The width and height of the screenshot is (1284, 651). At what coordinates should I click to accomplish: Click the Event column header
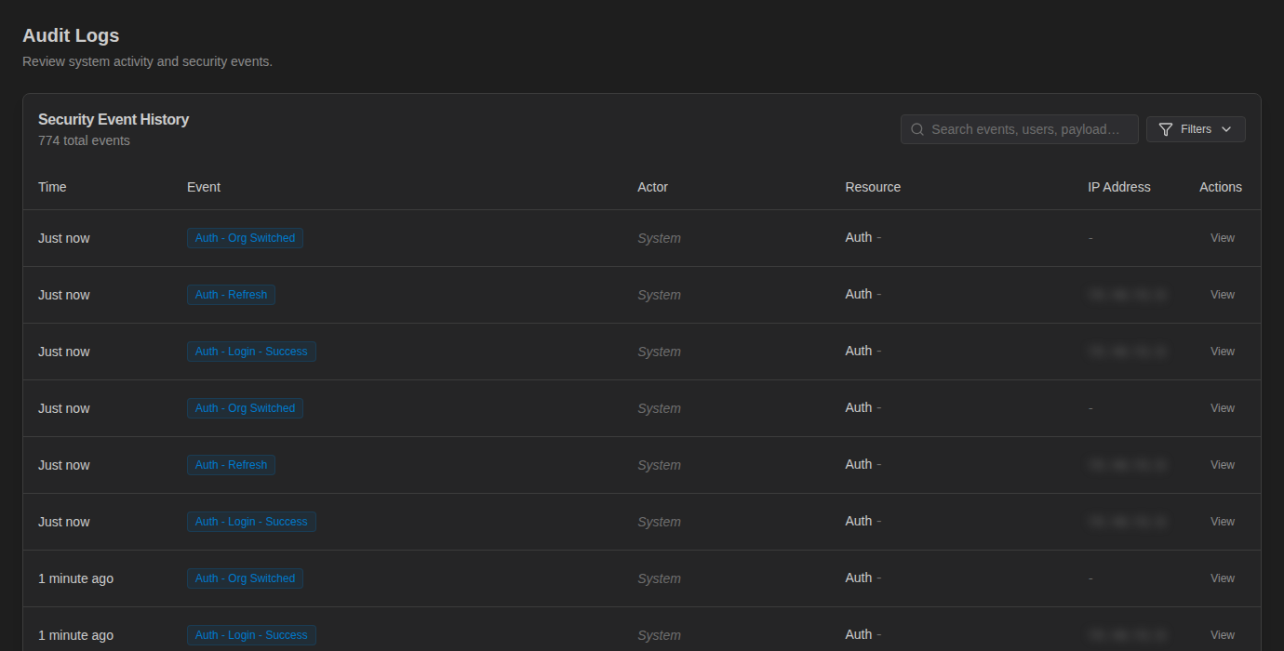click(204, 187)
